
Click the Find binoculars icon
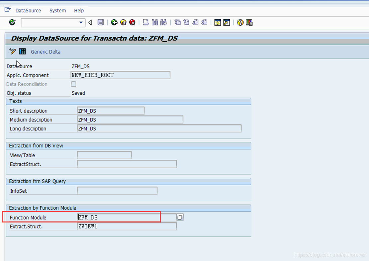155,22
